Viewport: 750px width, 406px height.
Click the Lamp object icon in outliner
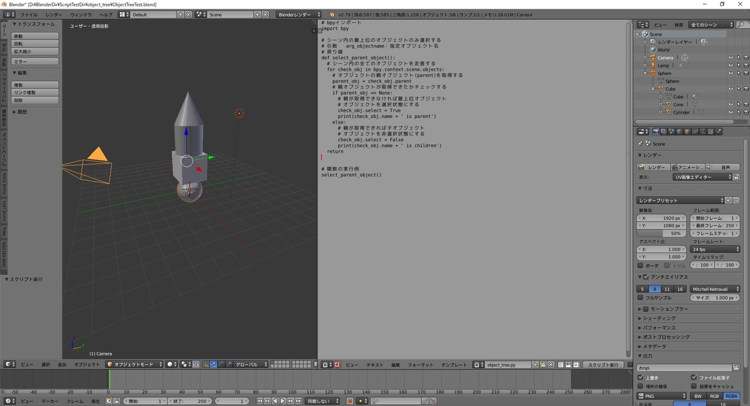(x=652, y=66)
